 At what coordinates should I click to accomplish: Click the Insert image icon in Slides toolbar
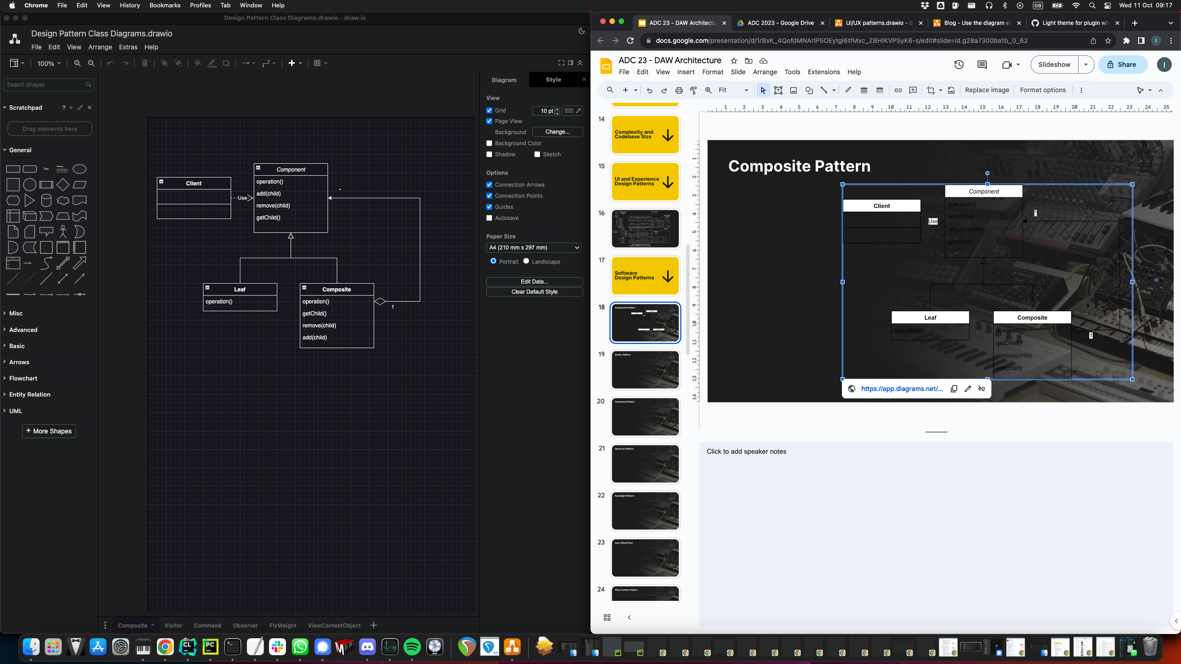tap(793, 90)
